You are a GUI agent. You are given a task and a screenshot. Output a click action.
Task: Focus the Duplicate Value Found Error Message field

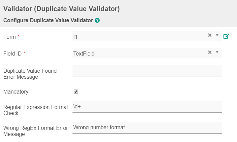click(x=147, y=70)
